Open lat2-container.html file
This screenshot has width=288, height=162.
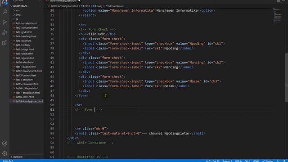pyautogui.click(x=27, y=28)
